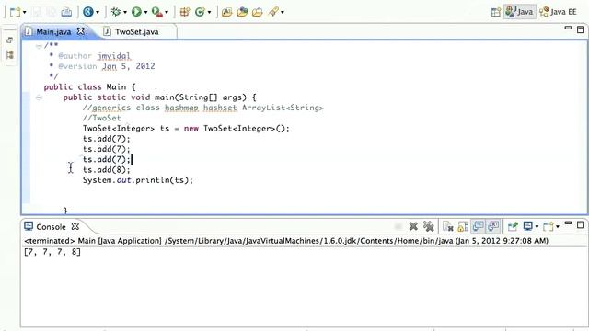Toggle Scroll Lock in Console

(463, 226)
